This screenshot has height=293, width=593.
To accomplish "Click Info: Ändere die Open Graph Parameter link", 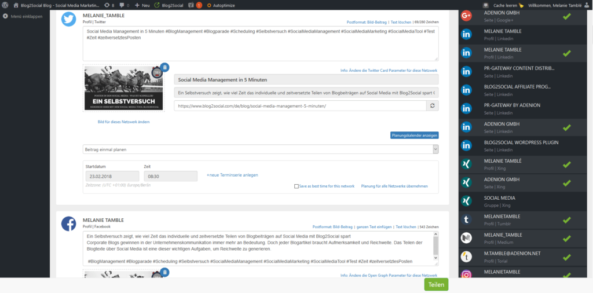I will tap(389, 275).
